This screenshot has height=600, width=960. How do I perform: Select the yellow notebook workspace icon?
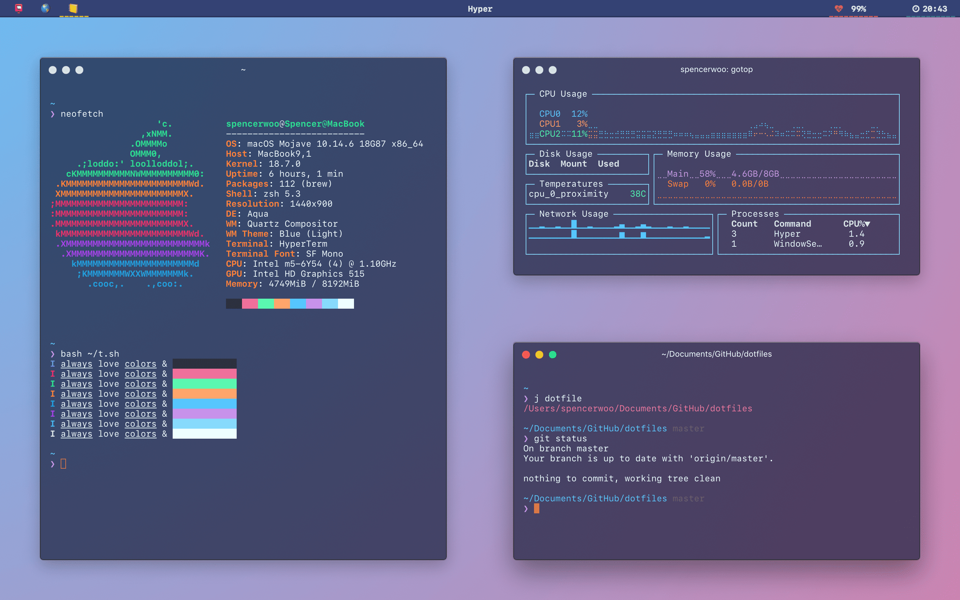click(x=73, y=8)
